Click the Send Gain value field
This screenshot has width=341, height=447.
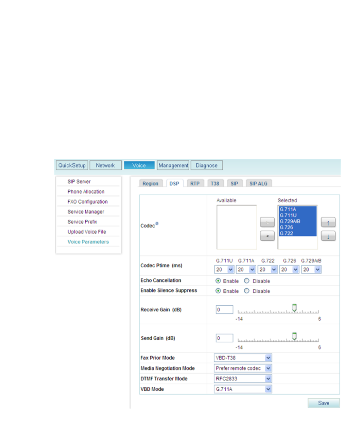(x=224, y=338)
